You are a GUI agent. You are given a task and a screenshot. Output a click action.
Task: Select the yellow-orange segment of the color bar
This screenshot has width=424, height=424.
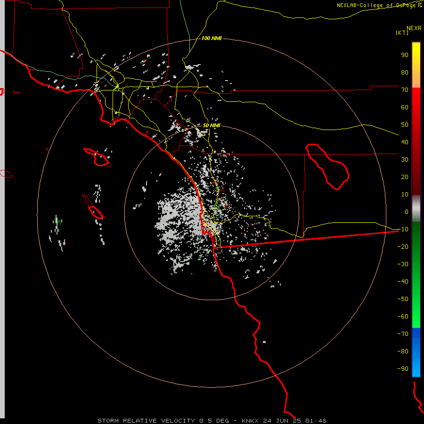(x=416, y=65)
